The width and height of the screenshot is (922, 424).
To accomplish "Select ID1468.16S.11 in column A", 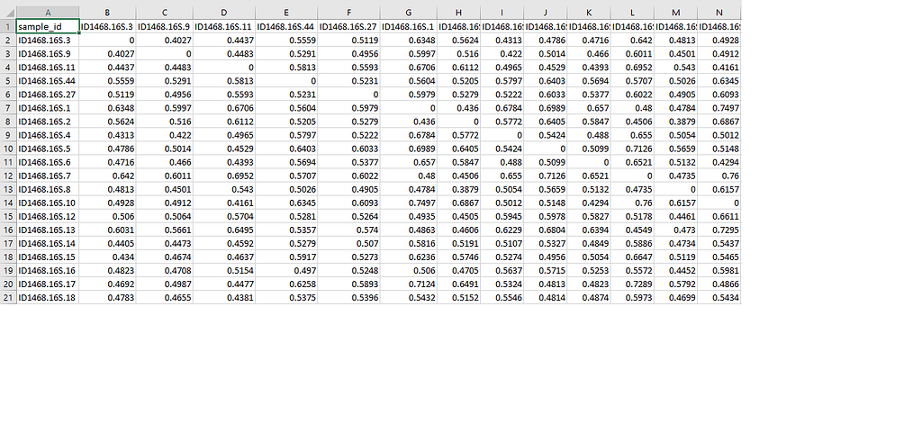I will 48,67.
